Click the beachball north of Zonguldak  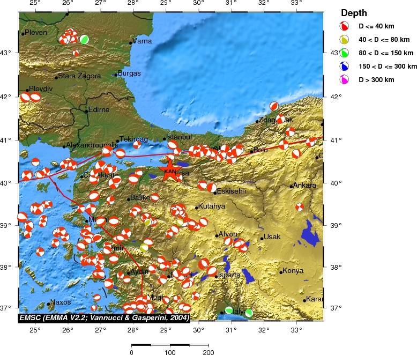click(274, 106)
